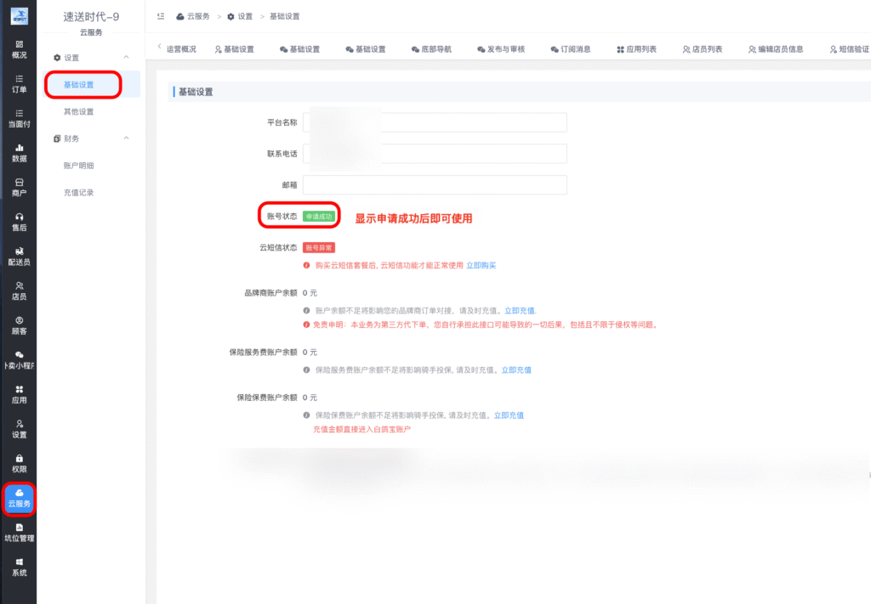This screenshot has height=604, width=871.
Task: Click 立即购买 link for cloud SMS
Action: [481, 266]
